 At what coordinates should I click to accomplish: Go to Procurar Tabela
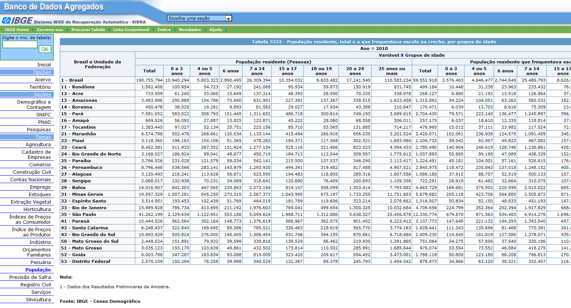[x=88, y=29]
